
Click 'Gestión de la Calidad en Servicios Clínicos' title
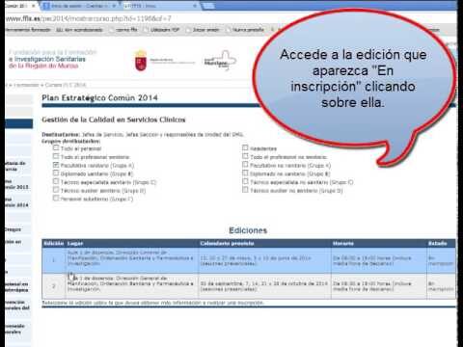coord(114,120)
